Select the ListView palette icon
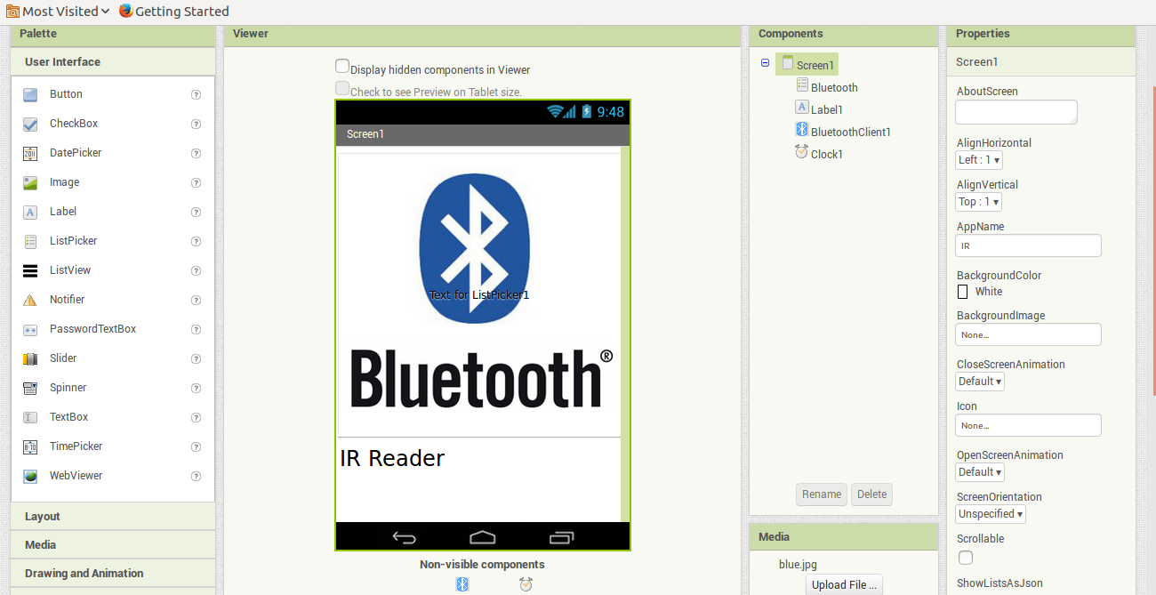Viewport: 1156px width, 595px height. [30, 270]
